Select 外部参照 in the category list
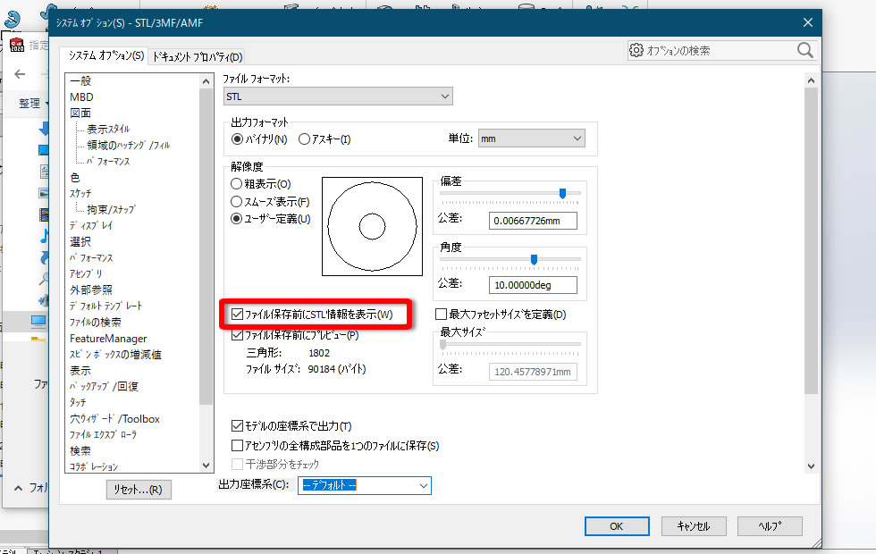 coord(91,290)
